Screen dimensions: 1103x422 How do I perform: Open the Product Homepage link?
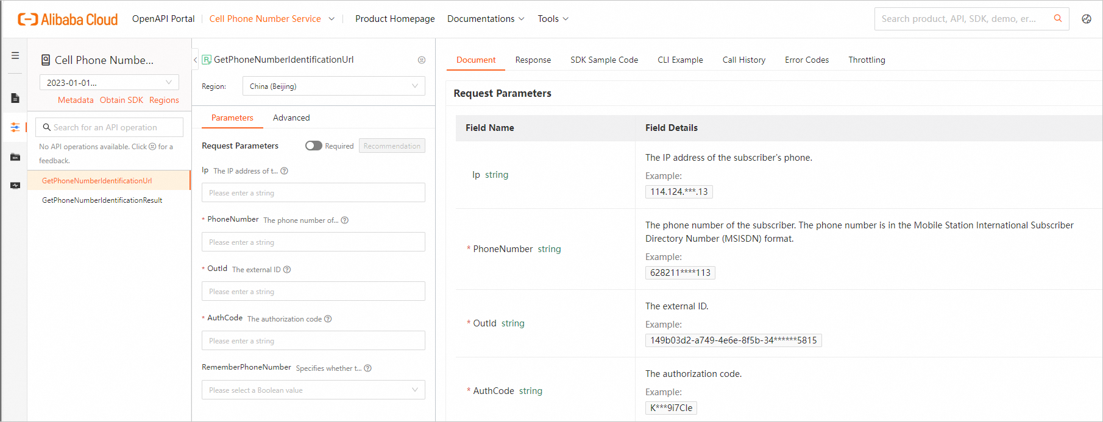pos(395,19)
